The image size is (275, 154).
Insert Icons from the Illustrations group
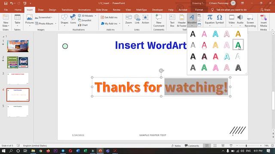pos(73,19)
